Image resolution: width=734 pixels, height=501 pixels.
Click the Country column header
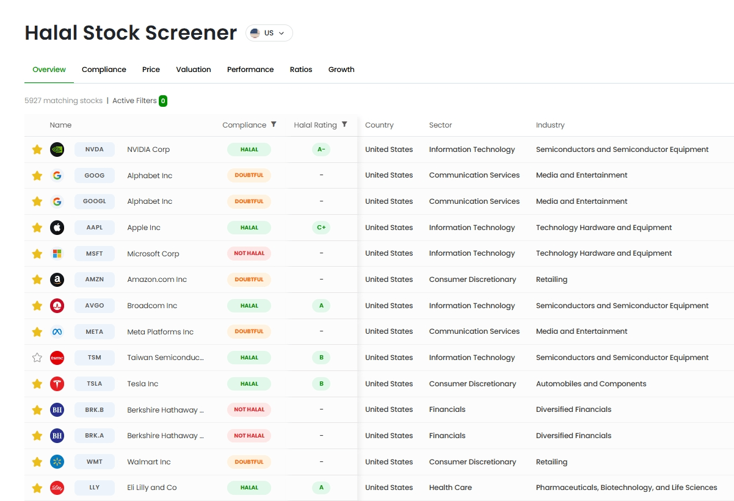point(379,125)
